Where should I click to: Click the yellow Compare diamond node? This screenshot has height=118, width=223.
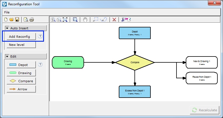[135, 62]
